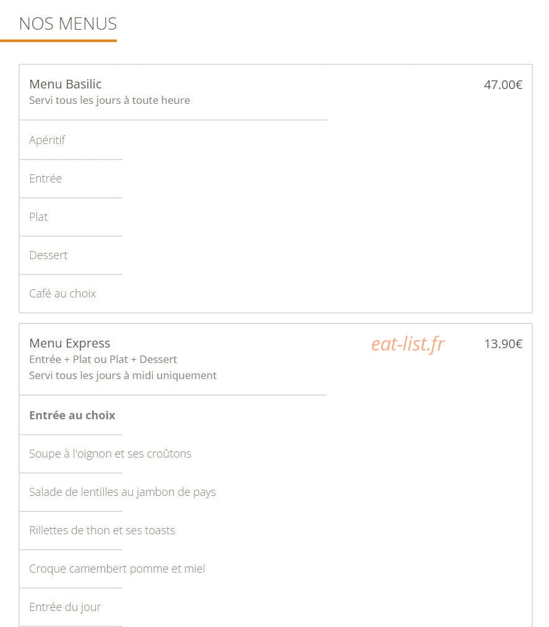Select Café au choix item
549x627 pixels.
(x=62, y=294)
